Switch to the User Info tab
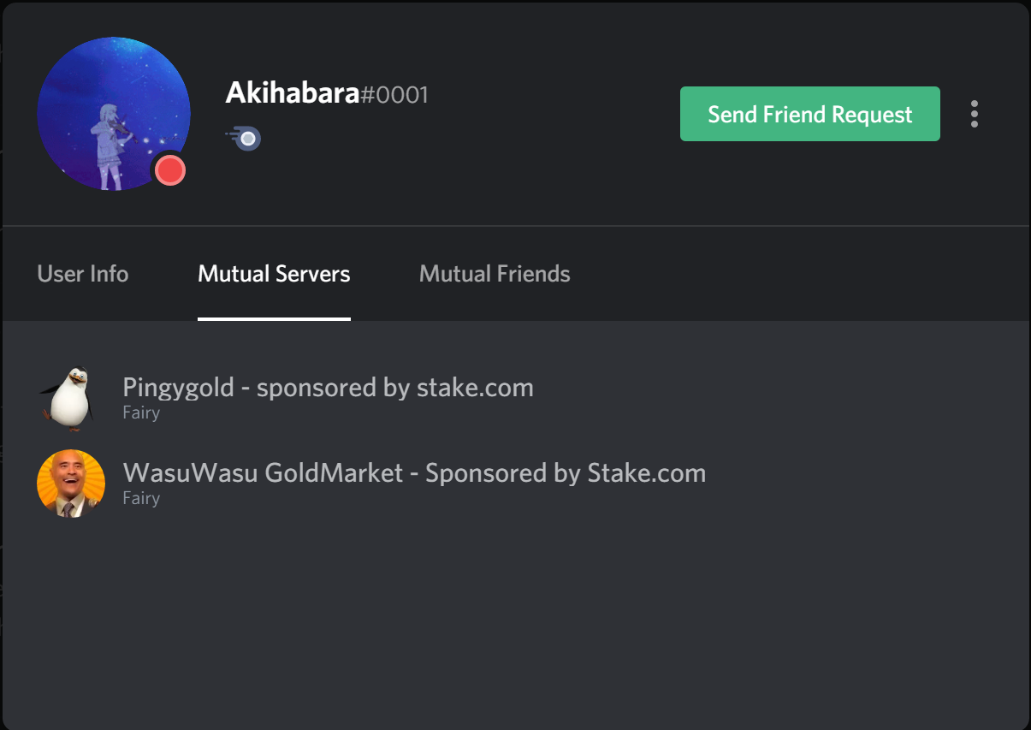The height and width of the screenshot is (730, 1031). pos(83,274)
